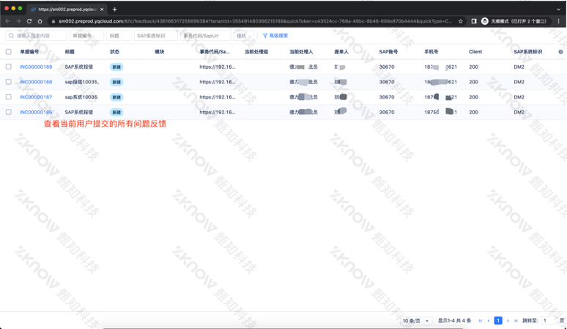Tick the checkbox for row INC00000187
Image resolution: width=567 pixels, height=329 pixels.
pyautogui.click(x=9, y=97)
